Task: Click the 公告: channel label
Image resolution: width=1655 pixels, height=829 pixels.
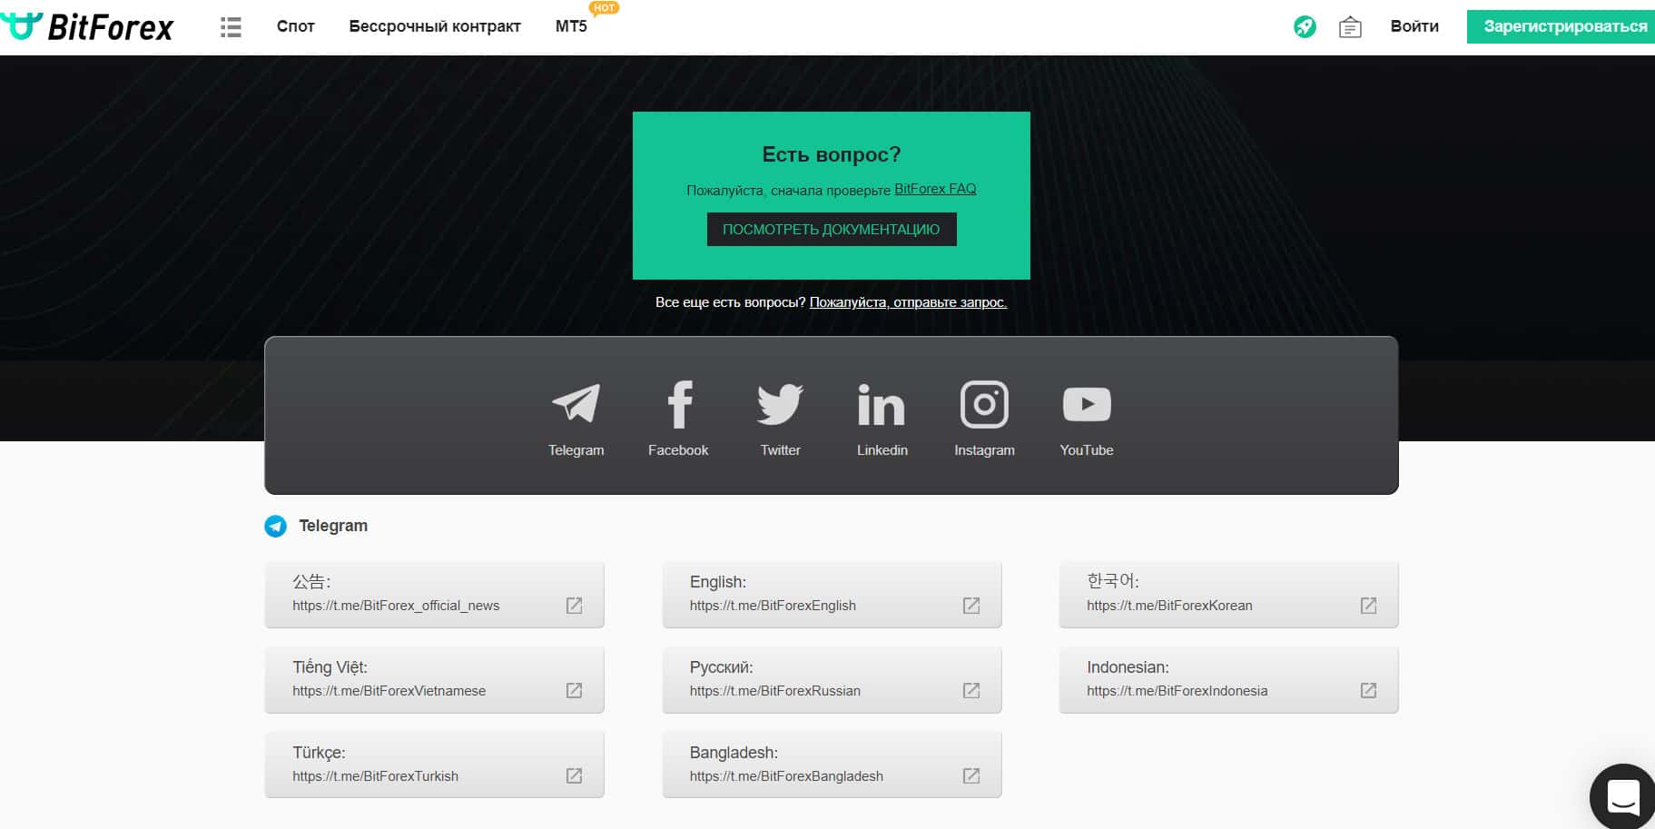Action: (x=311, y=582)
